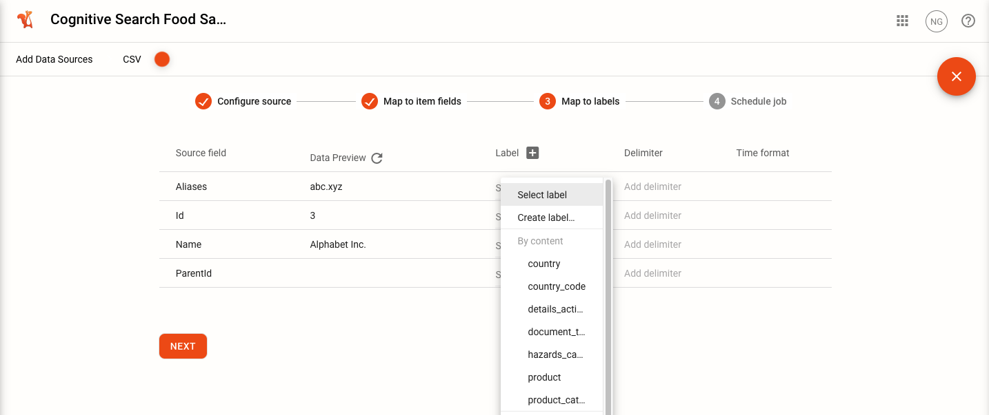The height and width of the screenshot is (415, 989).
Task: Open the help question mark icon
Action: [x=968, y=21]
